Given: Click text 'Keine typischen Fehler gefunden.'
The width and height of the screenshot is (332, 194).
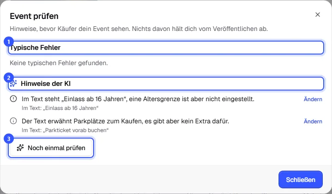Looking at the screenshot, I should [59, 63].
